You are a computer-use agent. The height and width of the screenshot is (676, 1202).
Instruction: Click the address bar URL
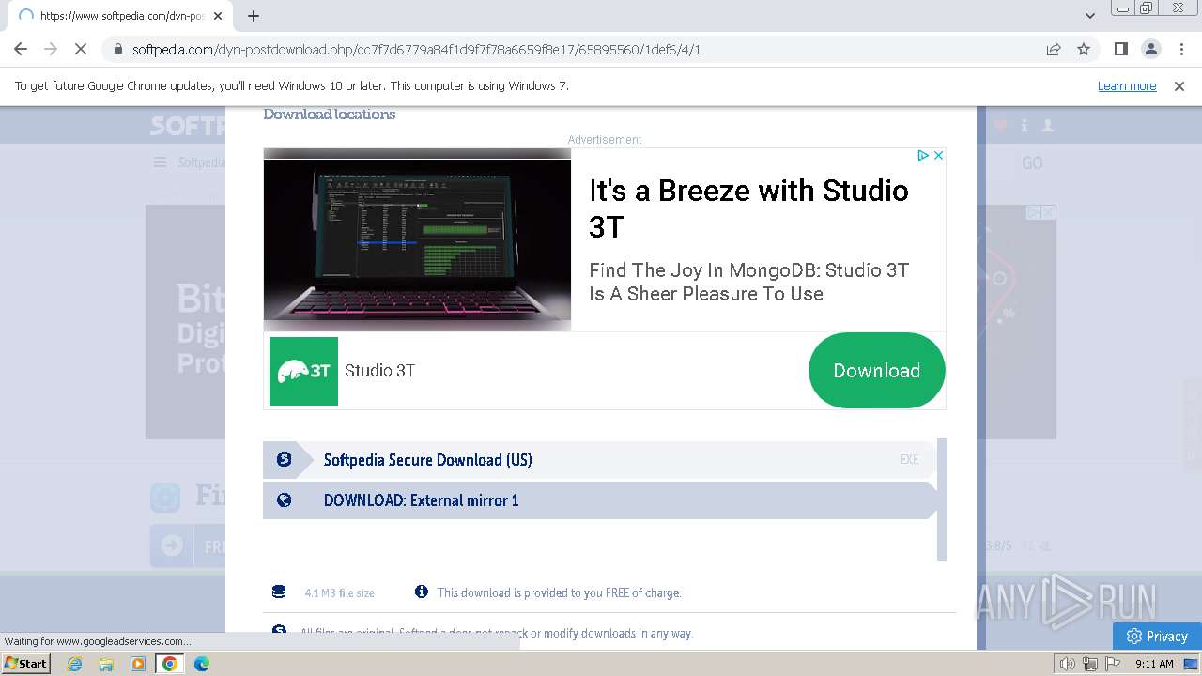coord(416,50)
